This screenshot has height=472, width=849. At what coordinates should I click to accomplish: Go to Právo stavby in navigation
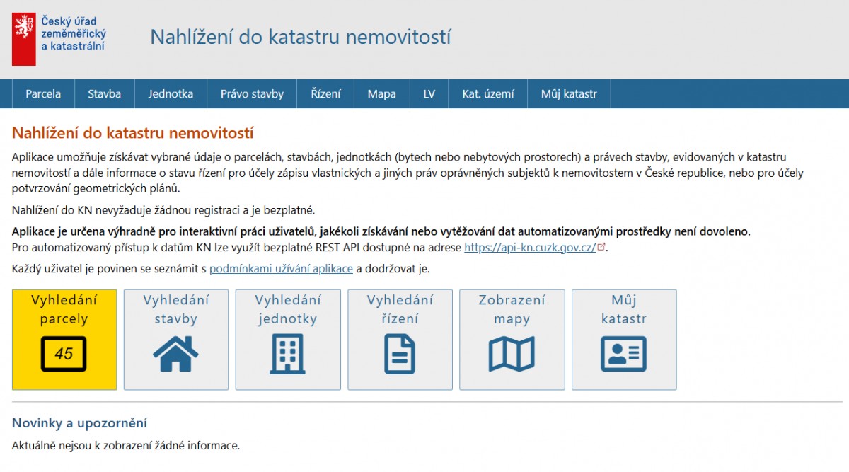(252, 93)
